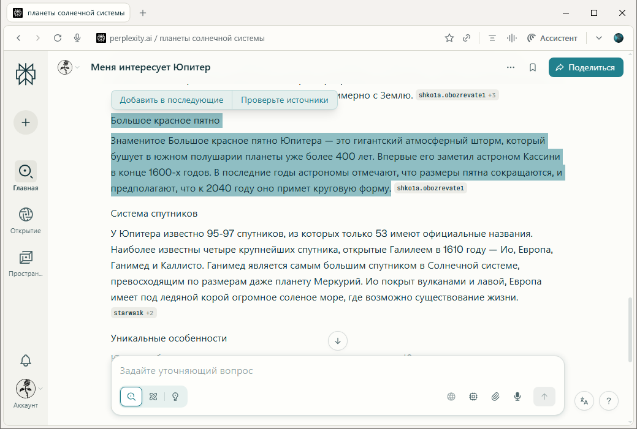Open the Discover globe icon in sidebar

coord(25,215)
